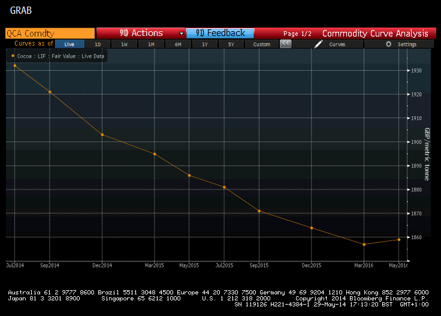Click the pencil icon beside Curves
This screenshot has width=441, height=316.
(x=318, y=44)
